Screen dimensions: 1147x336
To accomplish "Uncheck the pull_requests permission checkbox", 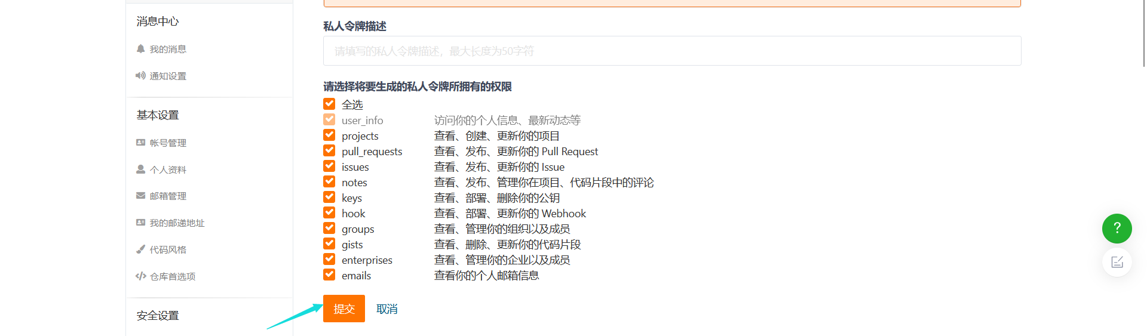I will 329,150.
